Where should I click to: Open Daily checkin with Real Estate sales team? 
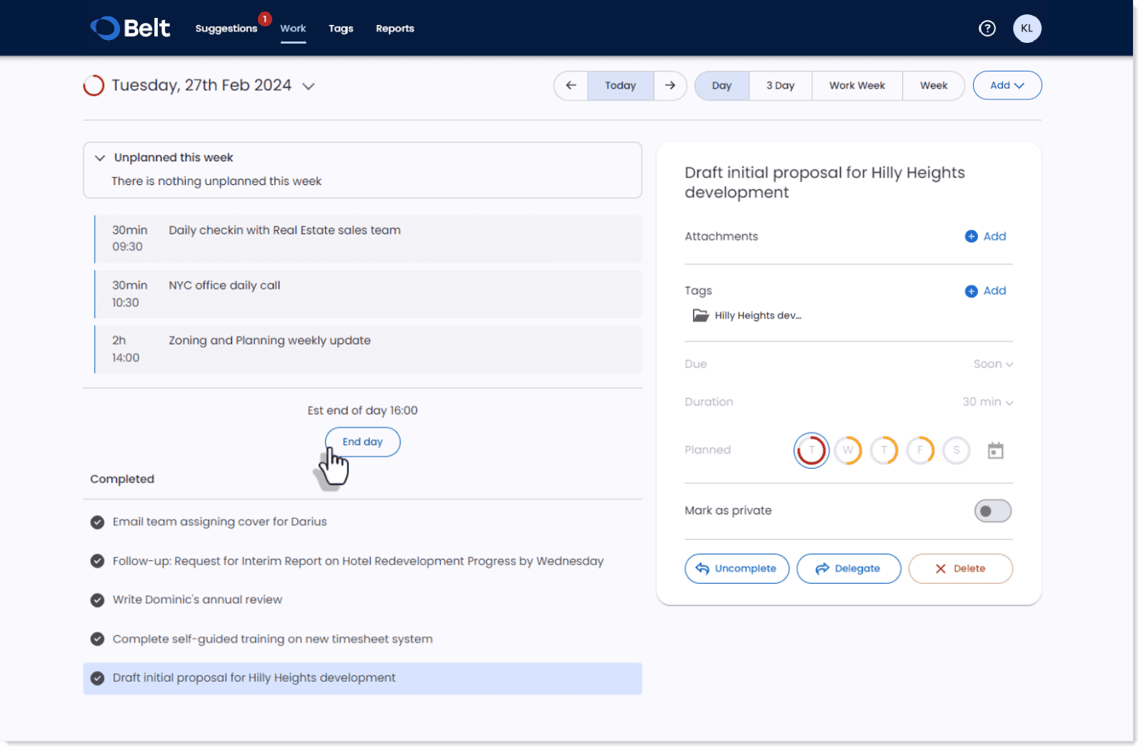[368, 239]
